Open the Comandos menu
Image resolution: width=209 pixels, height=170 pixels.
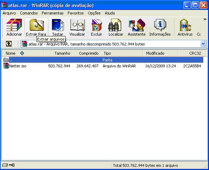(29, 13)
